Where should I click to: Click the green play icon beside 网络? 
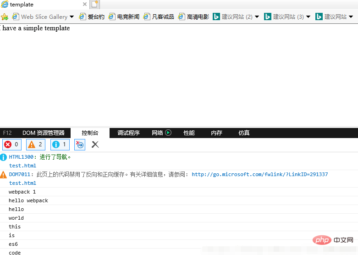168,133
